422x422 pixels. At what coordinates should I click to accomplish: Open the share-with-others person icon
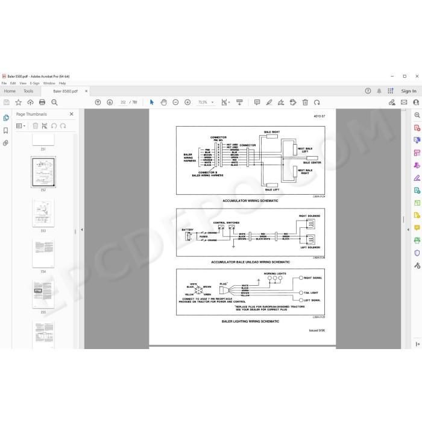pyautogui.click(x=416, y=102)
